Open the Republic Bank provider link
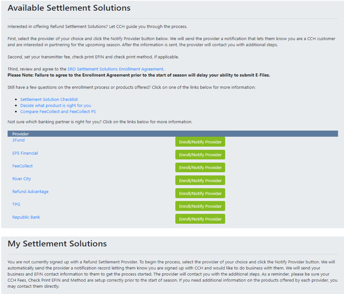This screenshot has width=344, height=294. [26, 217]
